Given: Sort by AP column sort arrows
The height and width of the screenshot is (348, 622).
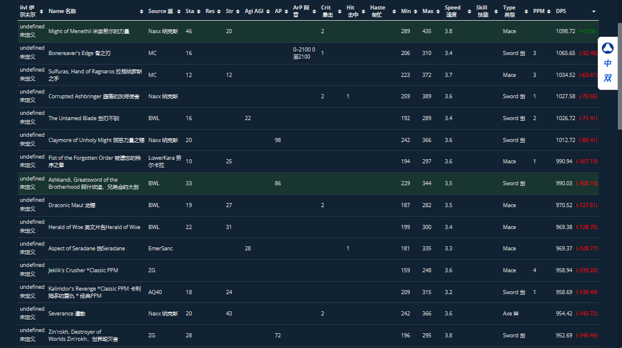Looking at the screenshot, I should [x=286, y=11].
